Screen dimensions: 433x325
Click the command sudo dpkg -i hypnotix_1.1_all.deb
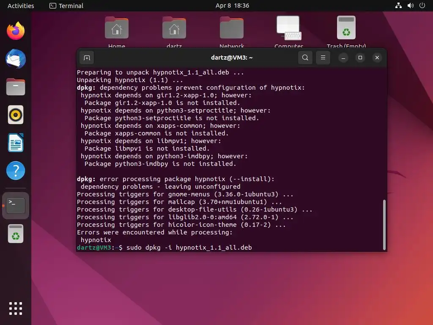click(x=189, y=247)
